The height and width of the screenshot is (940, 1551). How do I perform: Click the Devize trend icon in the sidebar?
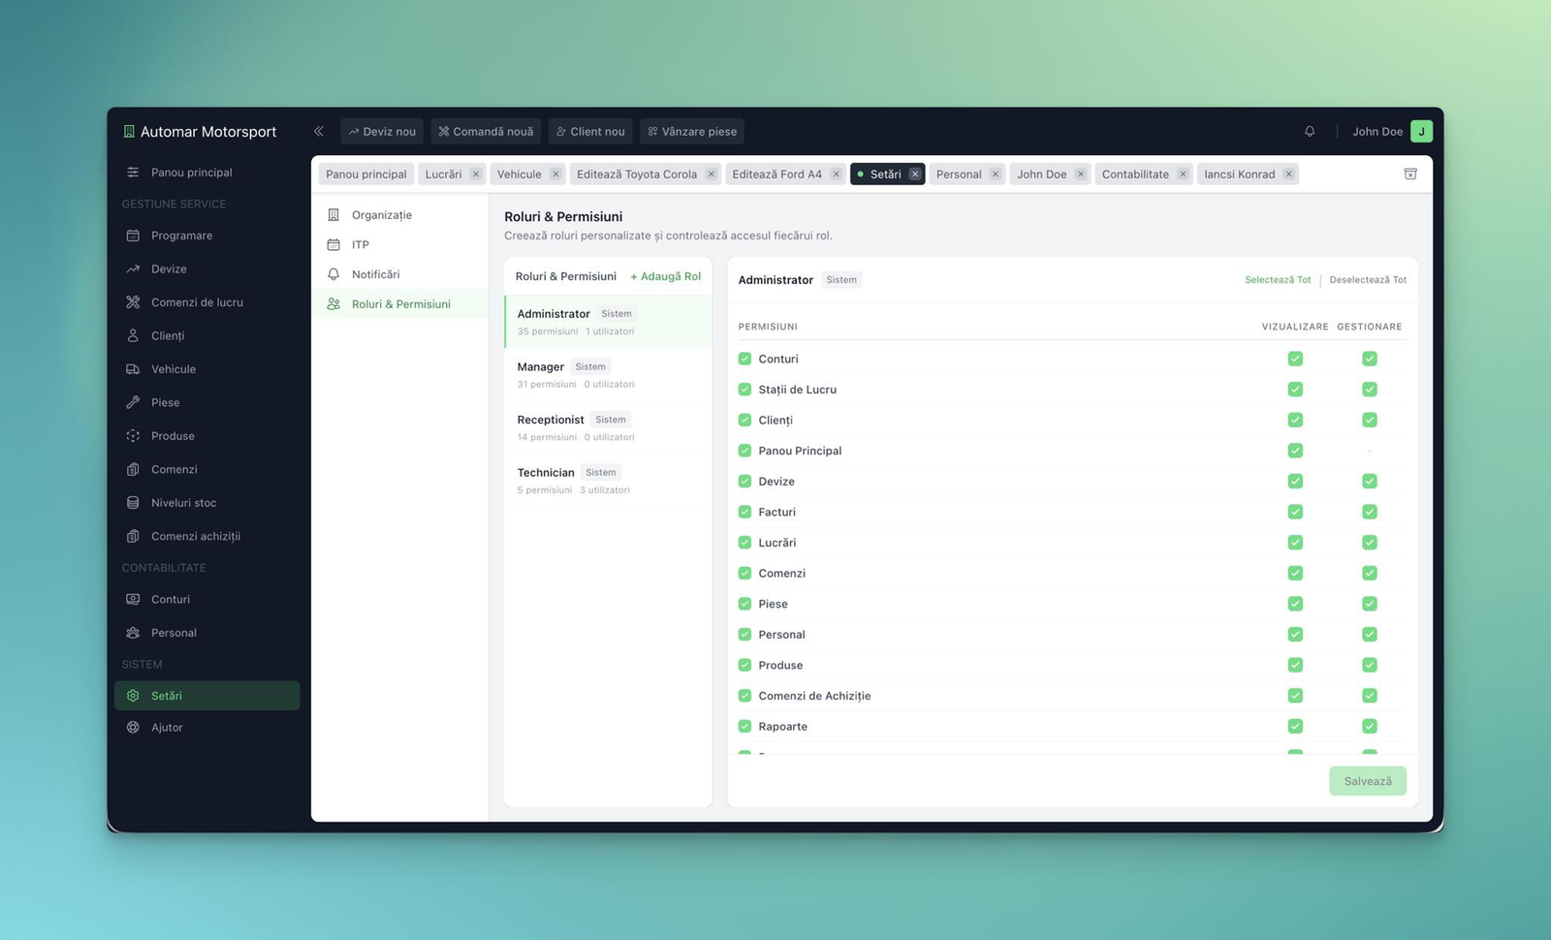click(x=133, y=268)
